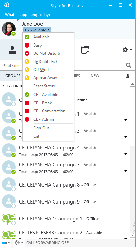Choose Do Not Disturb status
The width and height of the screenshot is (136, 247).
(48, 53)
